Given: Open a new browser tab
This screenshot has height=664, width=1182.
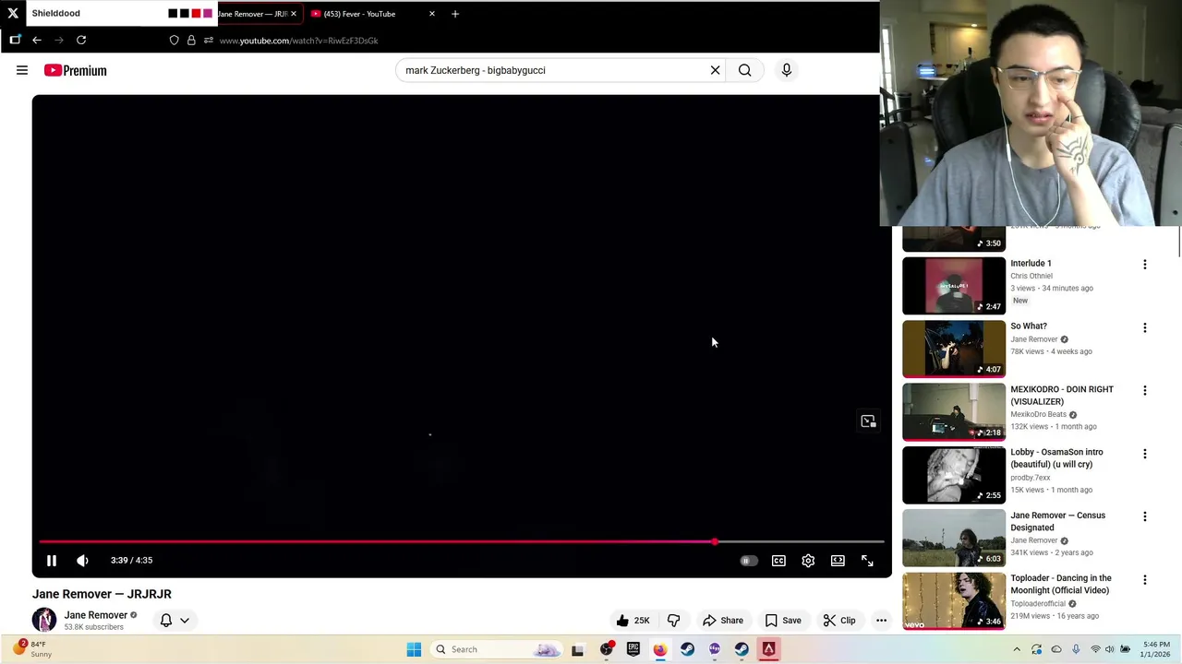Looking at the screenshot, I should click(x=454, y=14).
